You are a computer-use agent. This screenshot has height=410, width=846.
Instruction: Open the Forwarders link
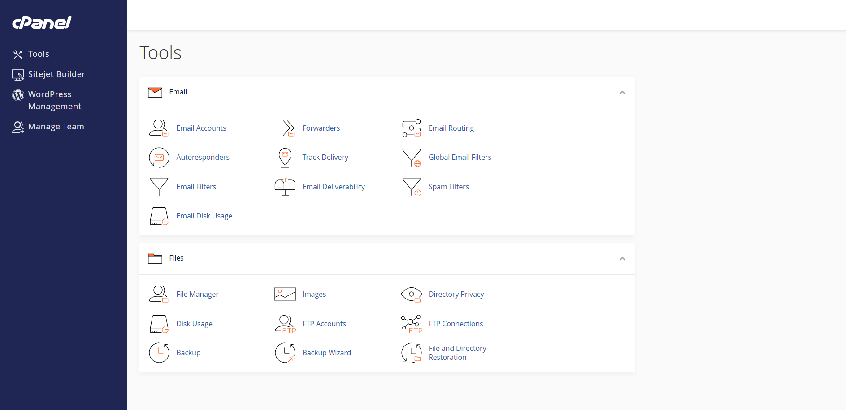click(x=321, y=128)
